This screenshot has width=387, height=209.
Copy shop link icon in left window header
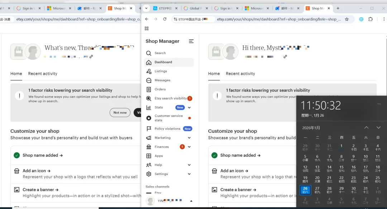click(91, 57)
